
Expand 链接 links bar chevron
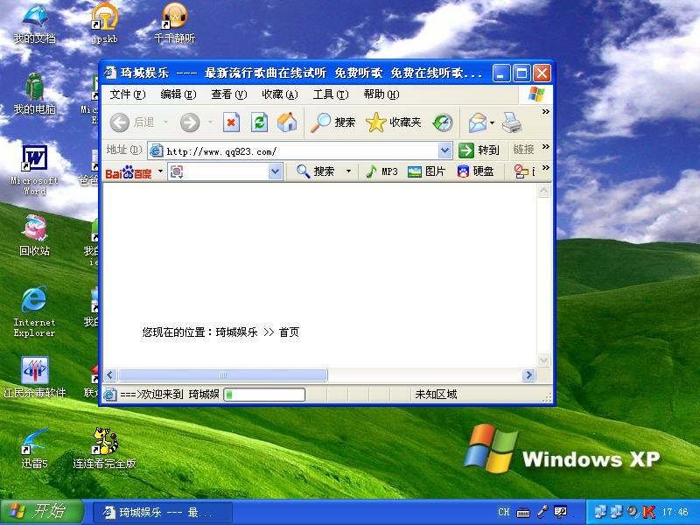[545, 146]
